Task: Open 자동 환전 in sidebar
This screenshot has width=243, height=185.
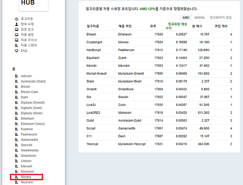Action: [x=27, y=35]
